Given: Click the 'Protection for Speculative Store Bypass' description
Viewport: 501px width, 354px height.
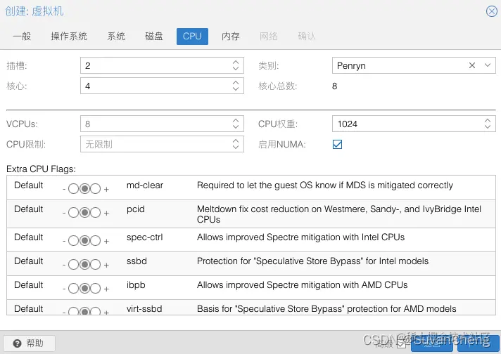Looking at the screenshot, I should point(312,261).
